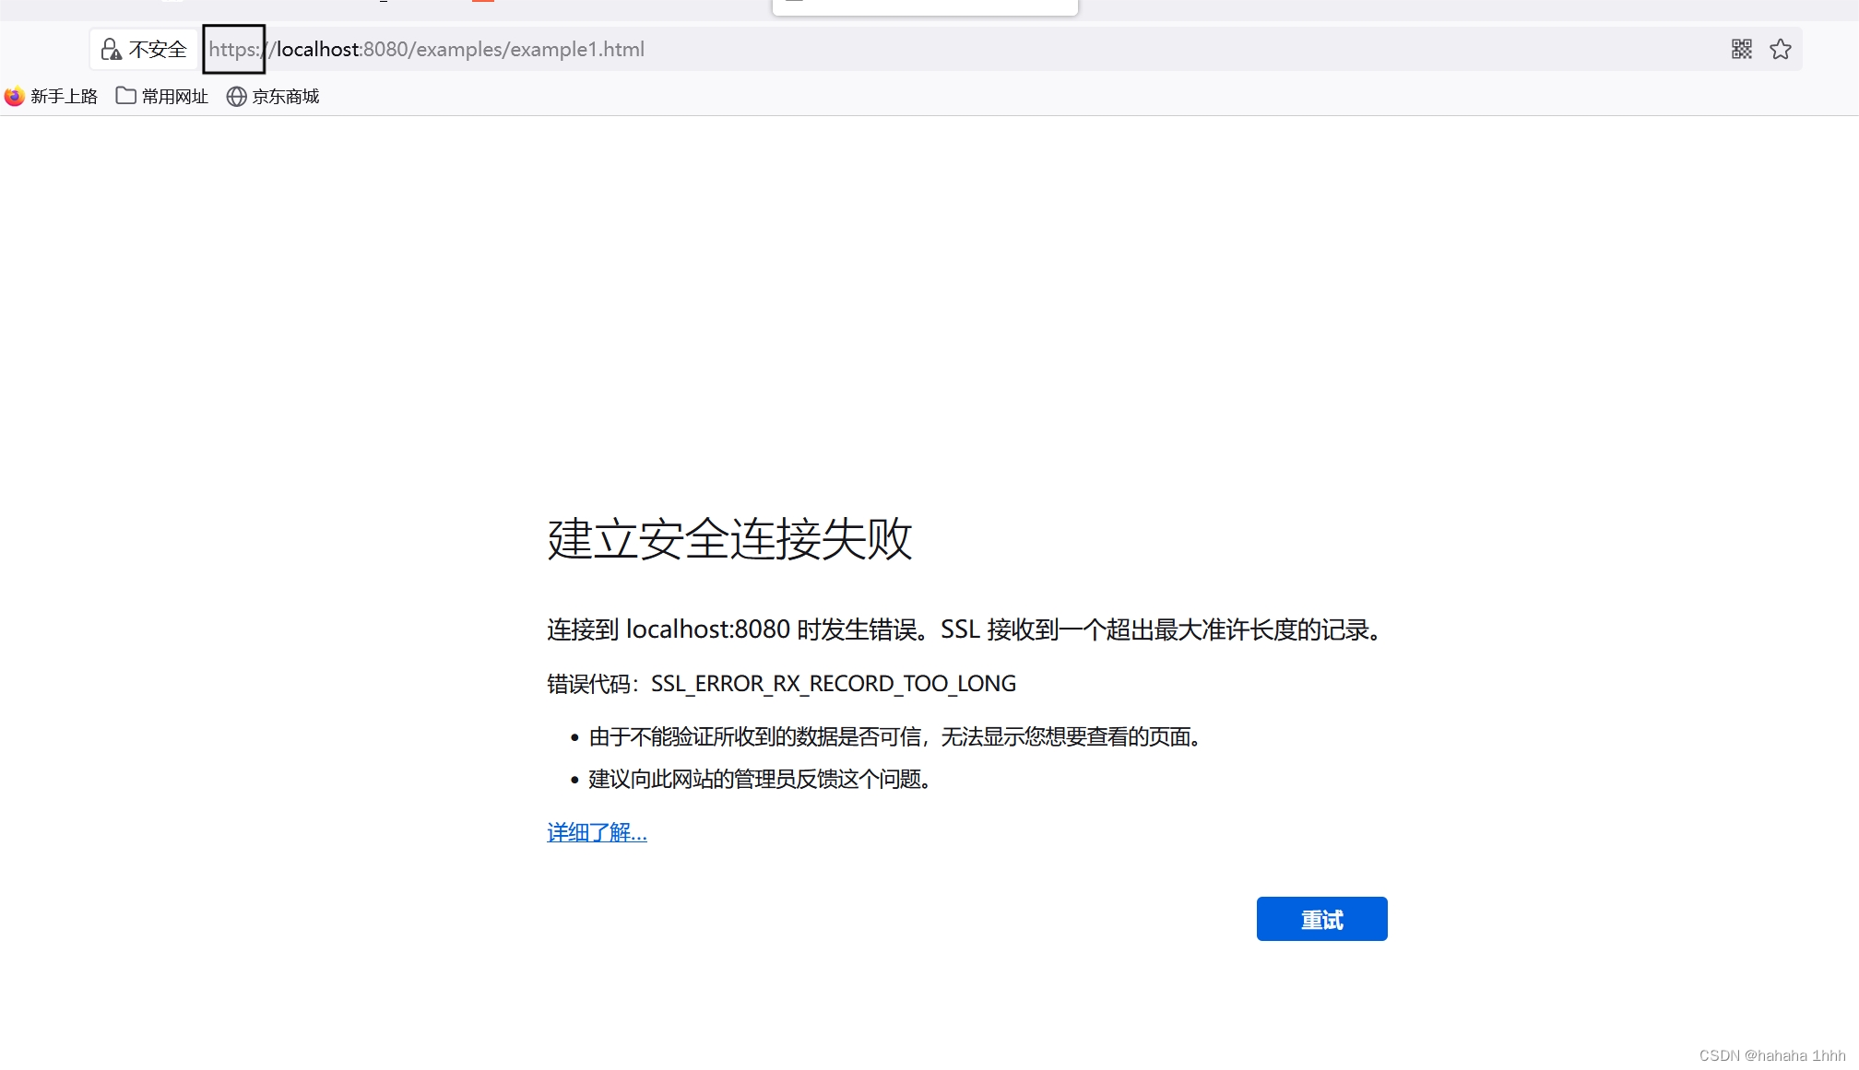Click the 不安全 security label
Viewport: 1859px width, 1070px height.
tap(158, 49)
